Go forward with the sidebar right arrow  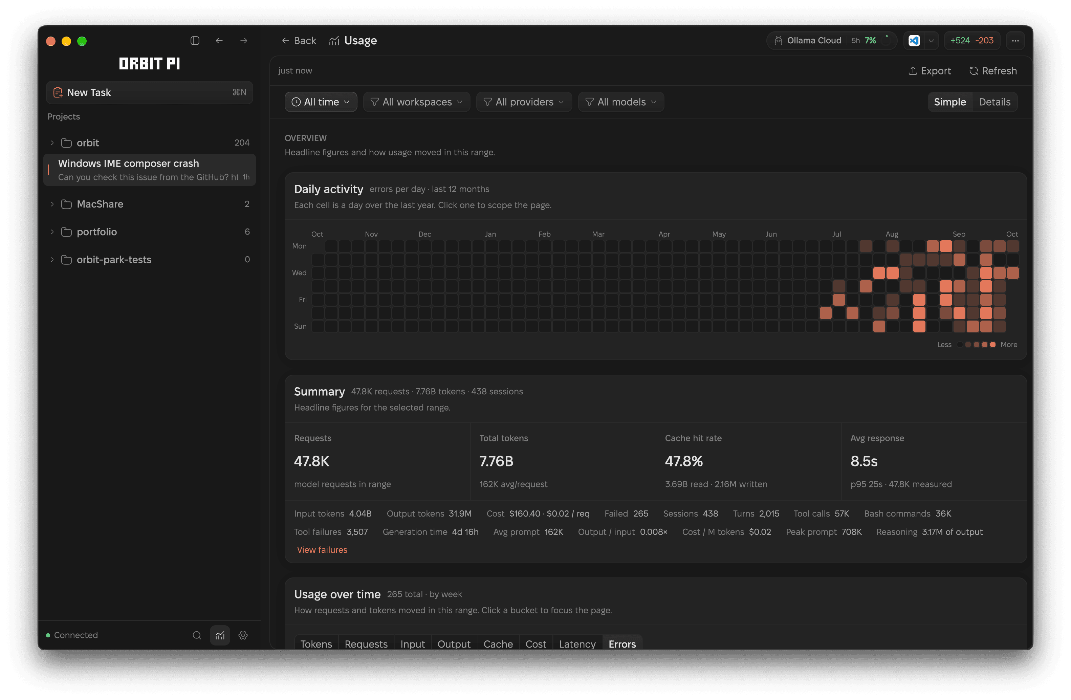tap(244, 41)
